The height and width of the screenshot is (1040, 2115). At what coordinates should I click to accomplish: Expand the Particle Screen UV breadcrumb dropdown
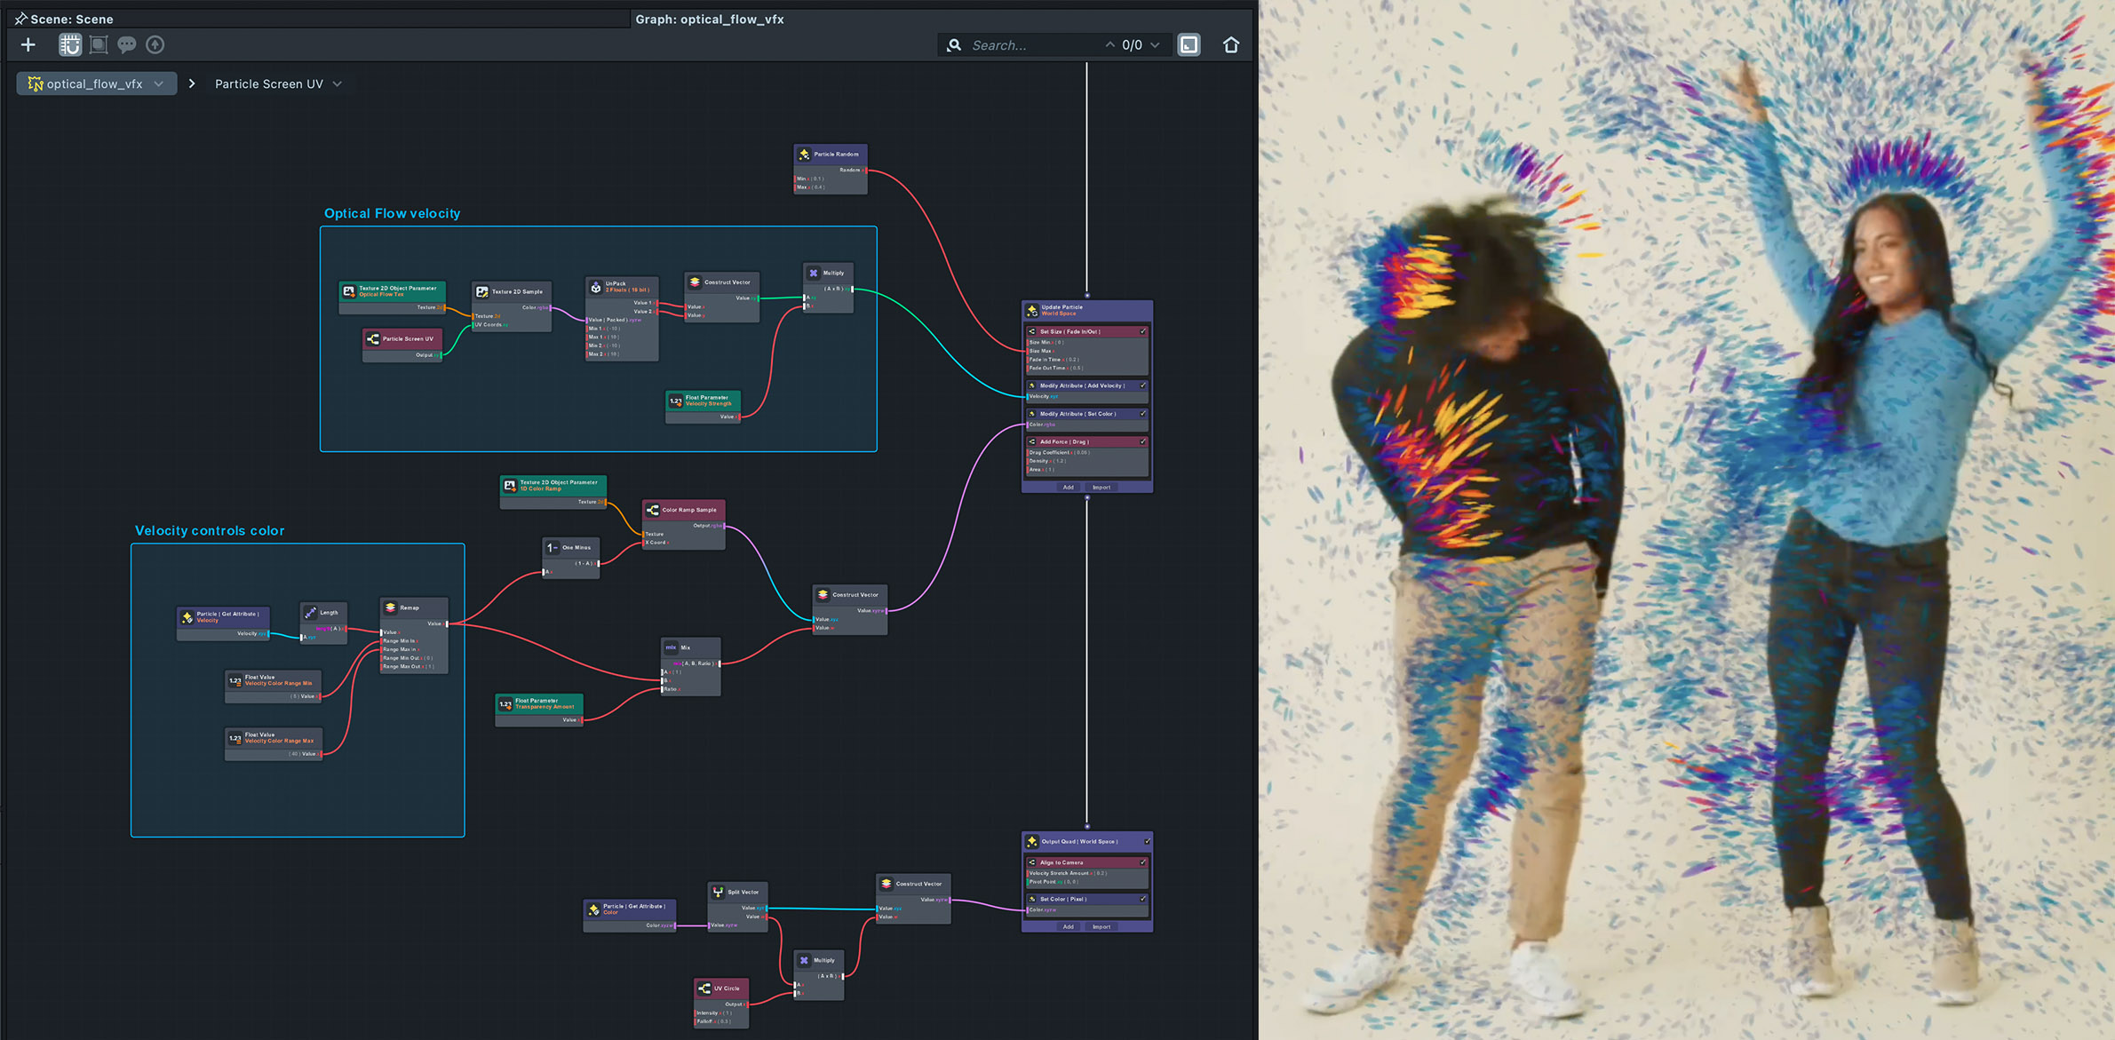338,83
